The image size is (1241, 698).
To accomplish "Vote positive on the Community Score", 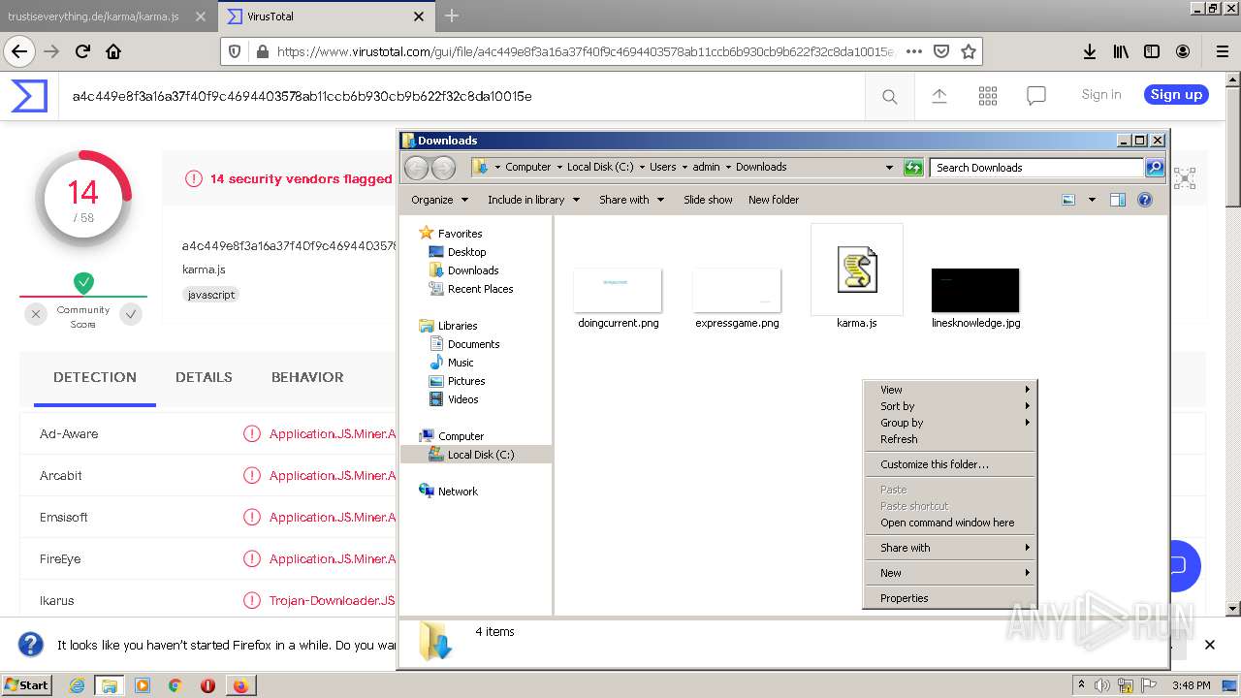I will click(x=131, y=313).
